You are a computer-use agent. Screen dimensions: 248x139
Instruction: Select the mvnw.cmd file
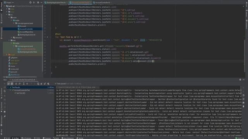pyautogui.click(x=14, y=69)
